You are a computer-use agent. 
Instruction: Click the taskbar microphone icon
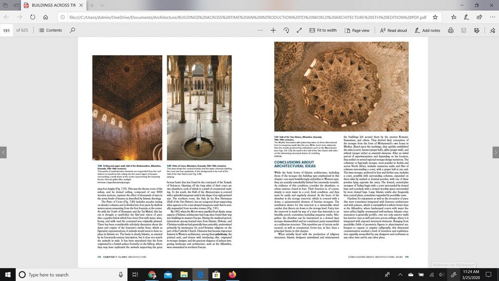(x=121, y=275)
